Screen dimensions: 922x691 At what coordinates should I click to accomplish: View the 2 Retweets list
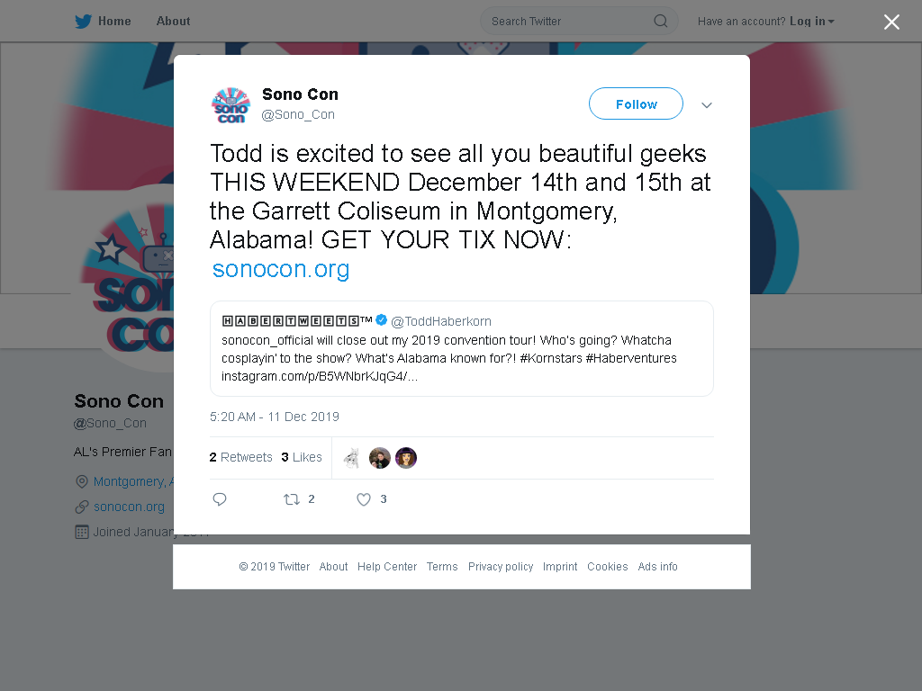coord(240,457)
